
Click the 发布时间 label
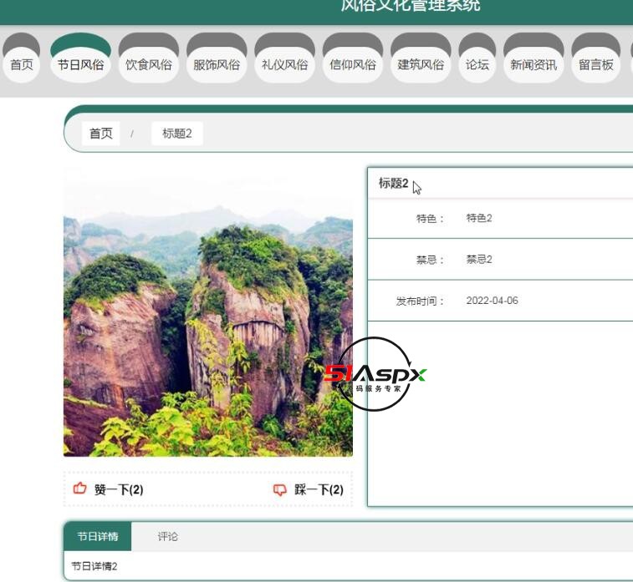420,301
